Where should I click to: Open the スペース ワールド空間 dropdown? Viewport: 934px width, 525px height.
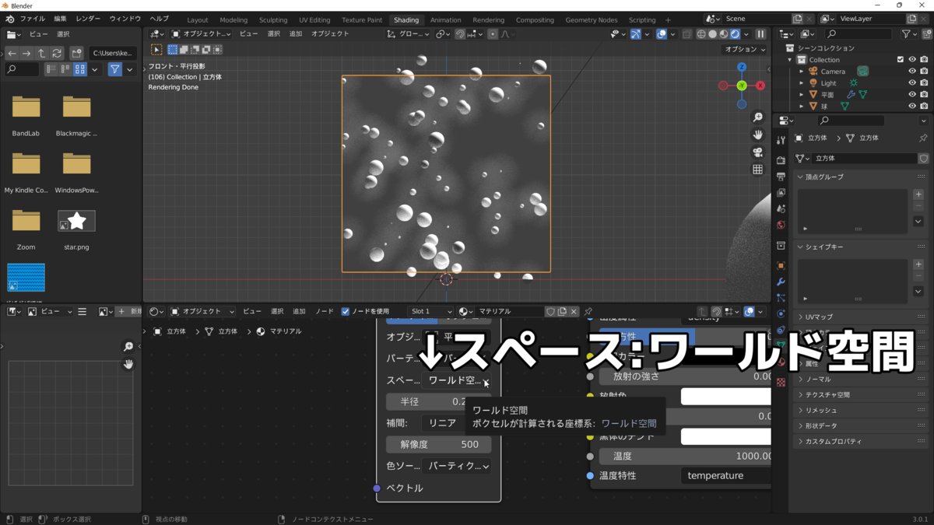coord(457,381)
